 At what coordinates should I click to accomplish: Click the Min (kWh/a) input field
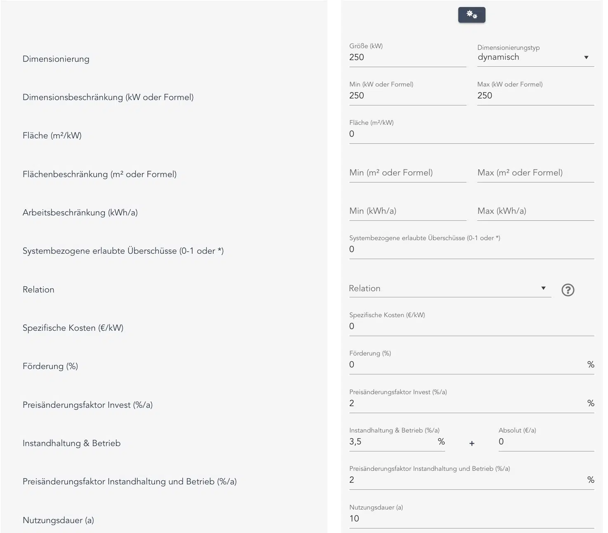[x=407, y=211]
